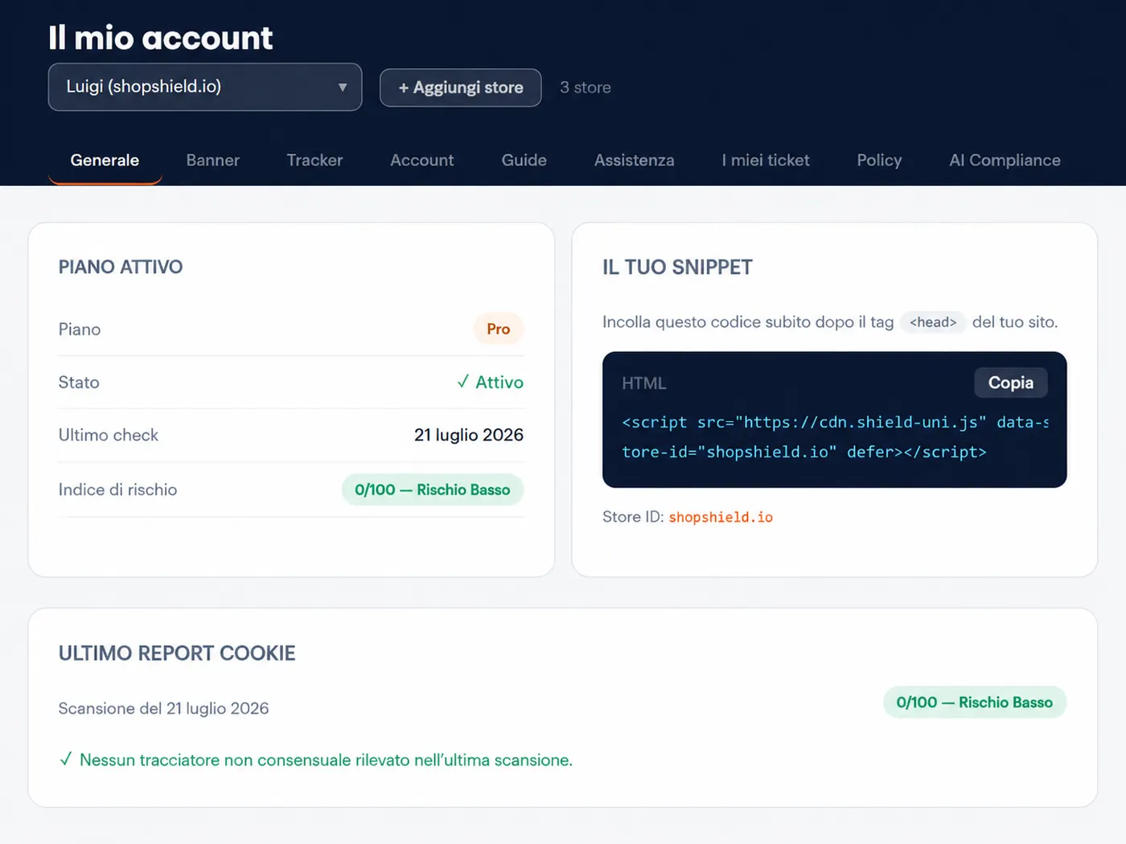Click the Attivo status value
The height and width of the screenshot is (844, 1126).
pos(490,382)
